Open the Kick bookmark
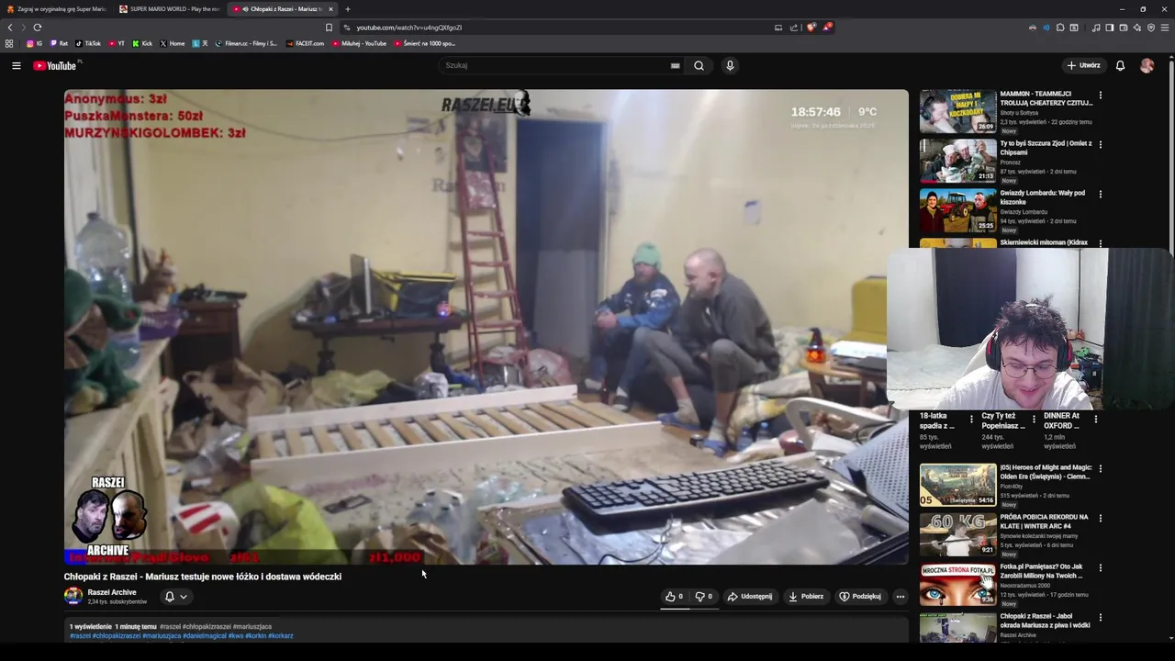 click(x=142, y=43)
